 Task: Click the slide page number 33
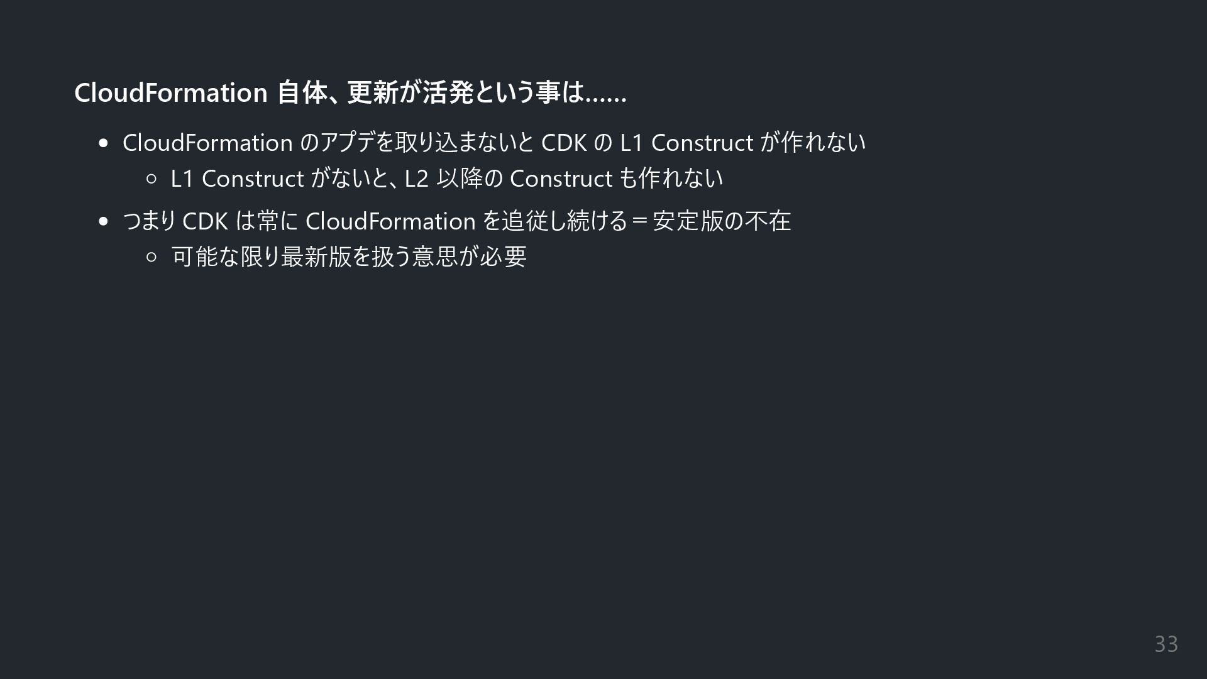click(x=1166, y=644)
